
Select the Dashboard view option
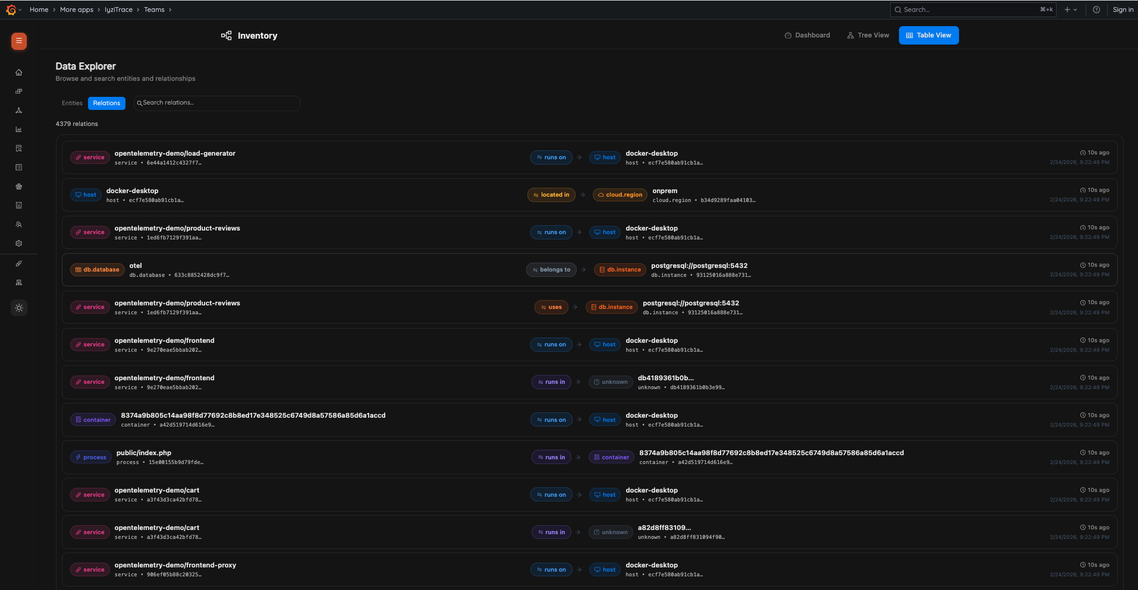(x=807, y=35)
